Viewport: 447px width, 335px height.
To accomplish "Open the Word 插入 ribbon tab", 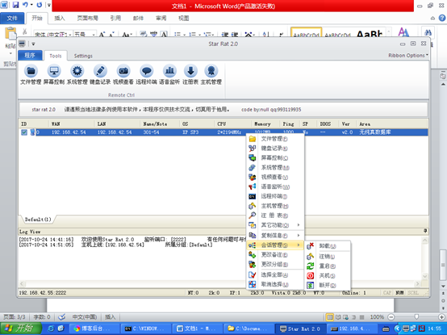I will click(60, 19).
